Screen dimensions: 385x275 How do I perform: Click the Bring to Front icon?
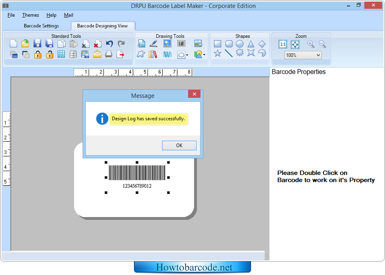pyautogui.click(x=14, y=54)
